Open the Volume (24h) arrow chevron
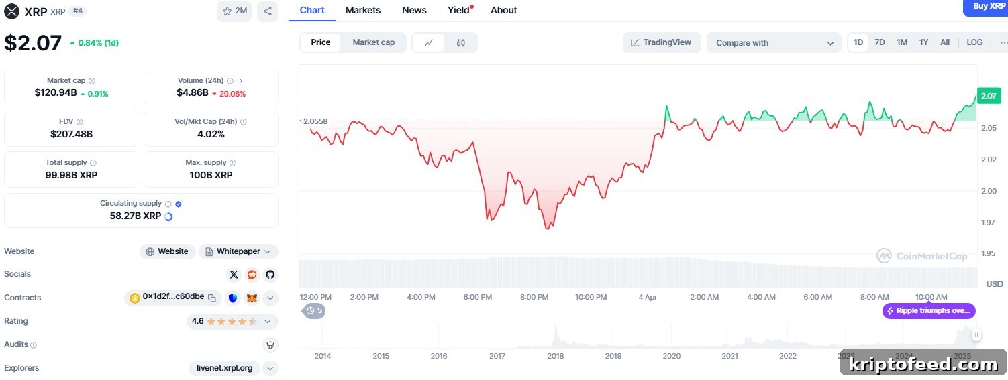The width and height of the screenshot is (1008, 380). 241,81
